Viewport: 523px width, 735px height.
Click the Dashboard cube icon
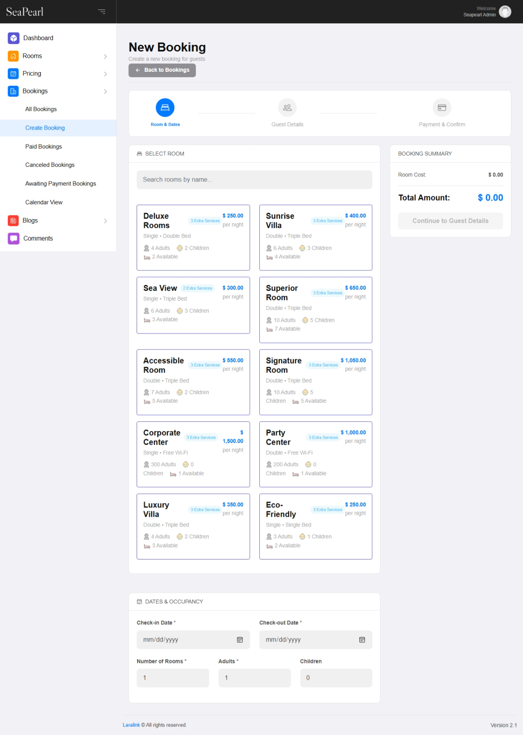point(13,38)
